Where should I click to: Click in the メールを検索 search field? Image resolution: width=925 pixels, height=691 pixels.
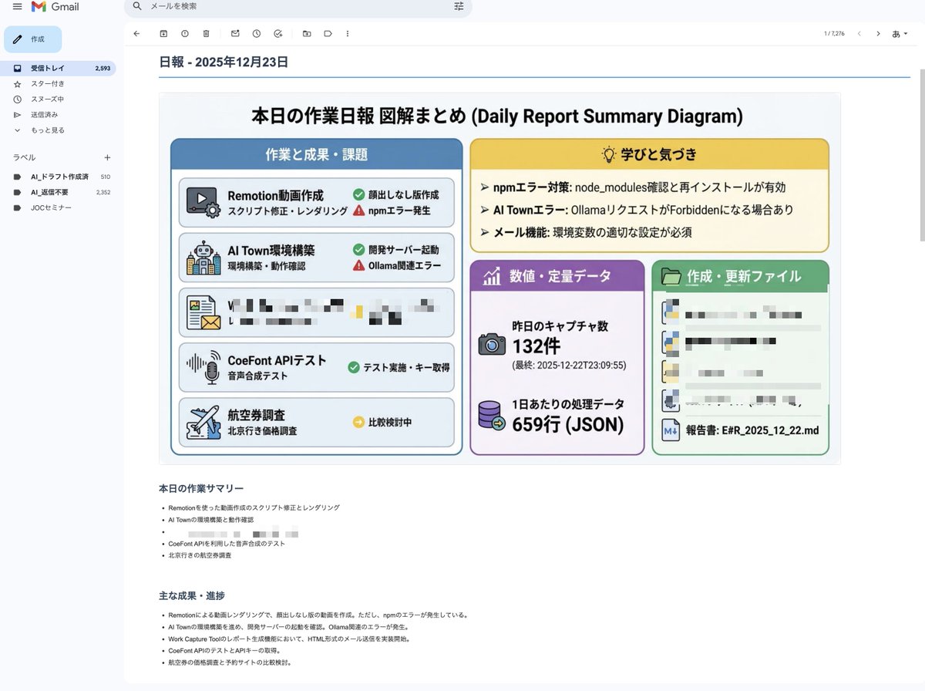[x=298, y=6]
